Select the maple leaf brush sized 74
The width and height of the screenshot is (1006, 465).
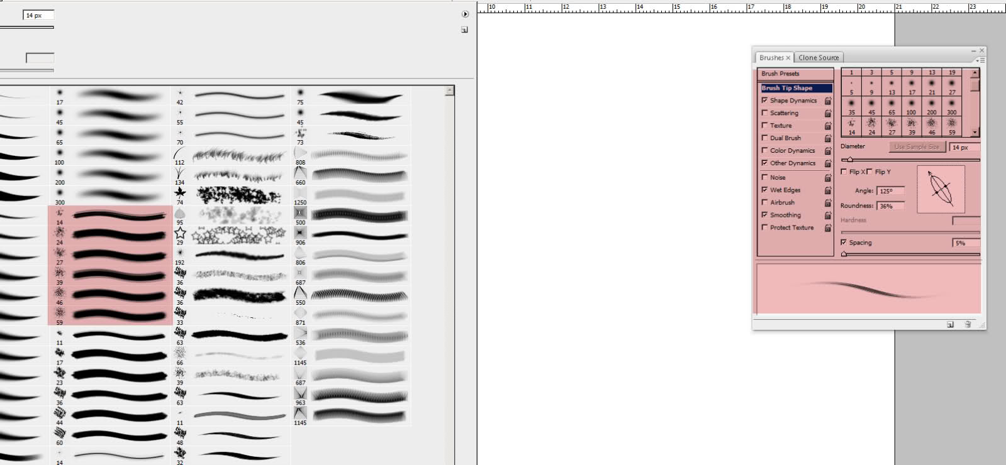(180, 193)
